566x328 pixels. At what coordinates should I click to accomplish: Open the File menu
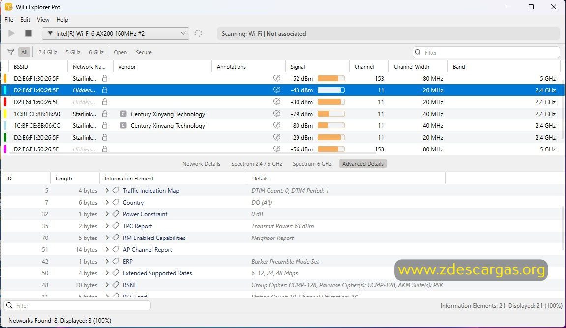[9, 20]
